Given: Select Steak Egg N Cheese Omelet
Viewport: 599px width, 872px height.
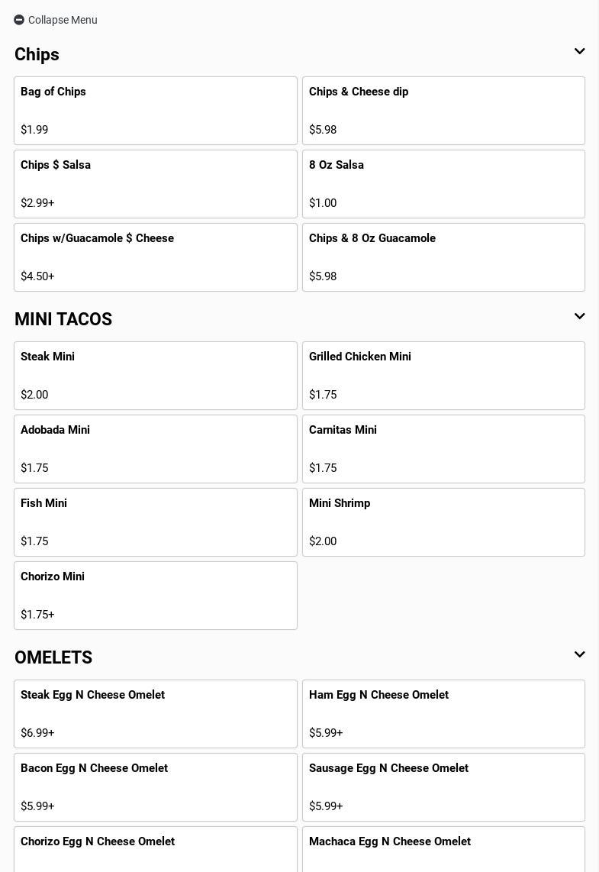Looking at the screenshot, I should point(156,714).
